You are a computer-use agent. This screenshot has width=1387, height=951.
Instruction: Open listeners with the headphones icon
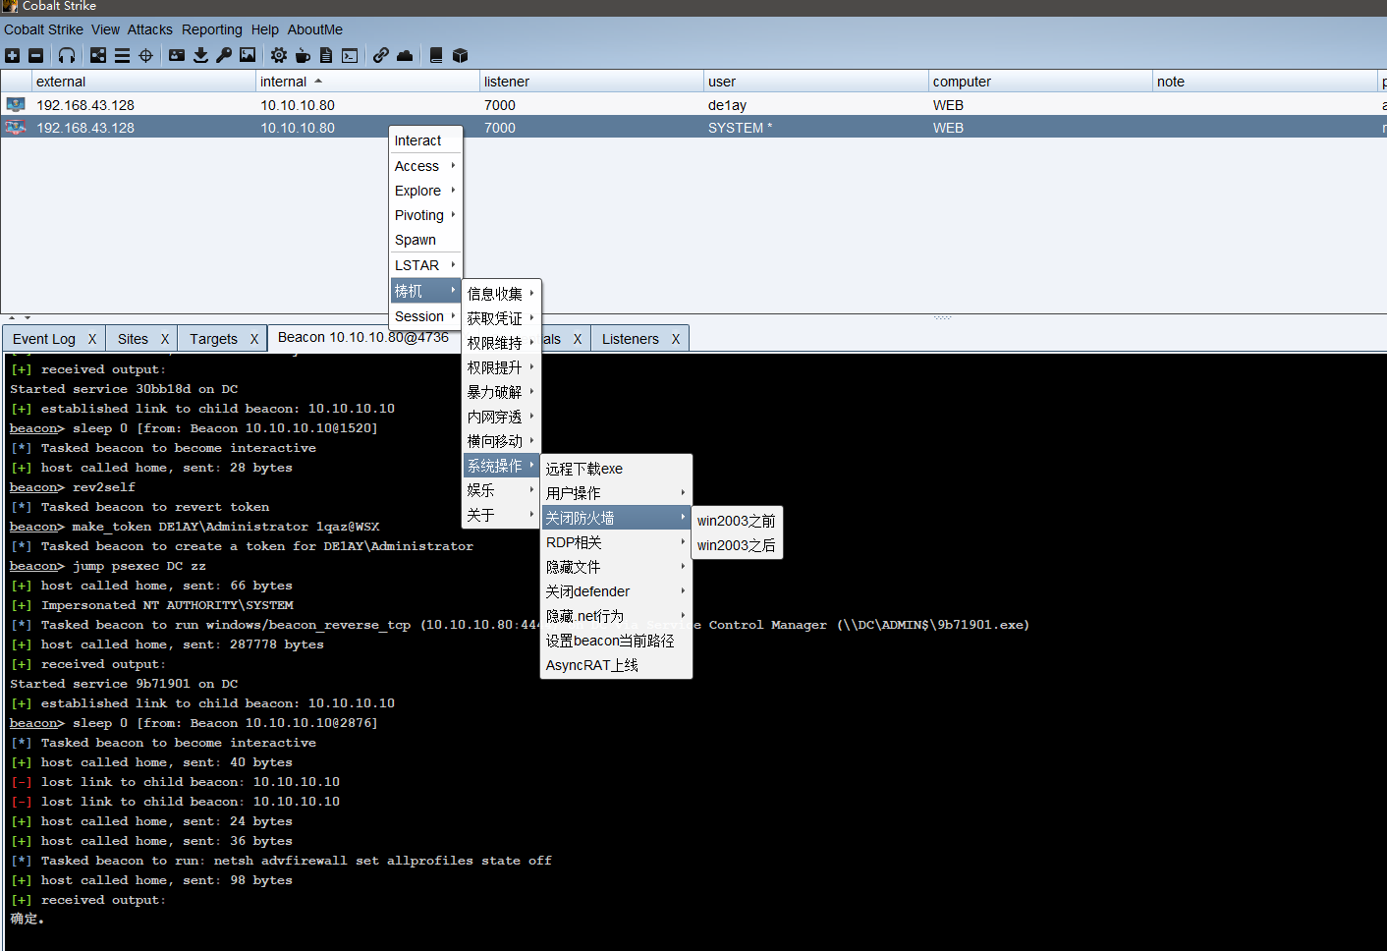pyautogui.click(x=67, y=56)
